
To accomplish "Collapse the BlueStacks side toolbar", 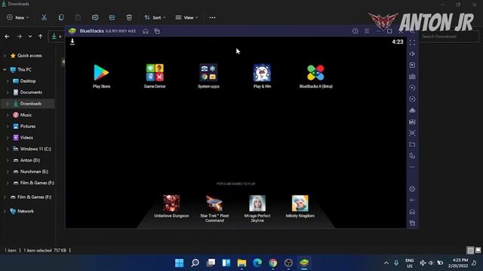I will (x=413, y=31).
